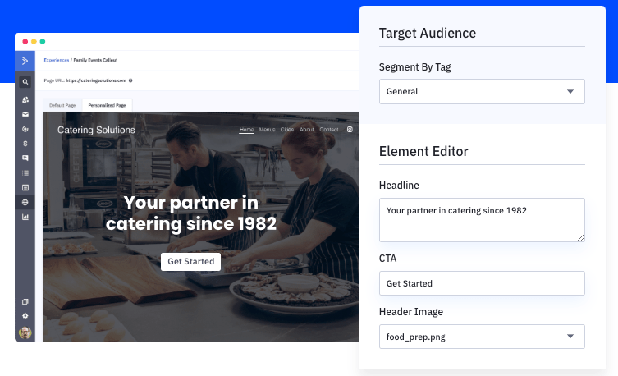This screenshot has height=376, width=618.
Task: Open the contacts people icon
Action: tap(25, 99)
